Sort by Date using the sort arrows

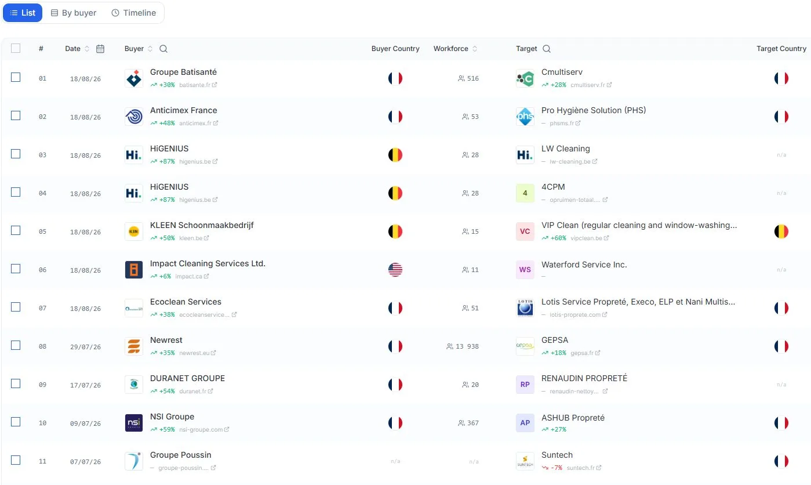pyautogui.click(x=87, y=49)
